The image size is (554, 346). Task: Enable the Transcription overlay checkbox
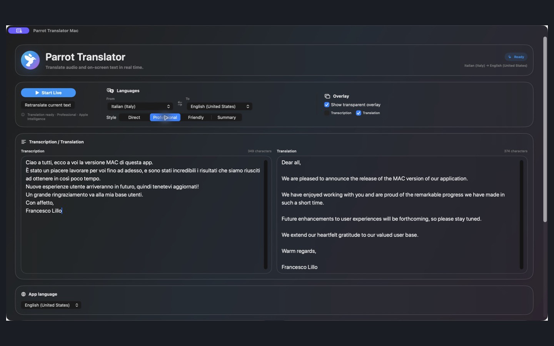coord(327,113)
